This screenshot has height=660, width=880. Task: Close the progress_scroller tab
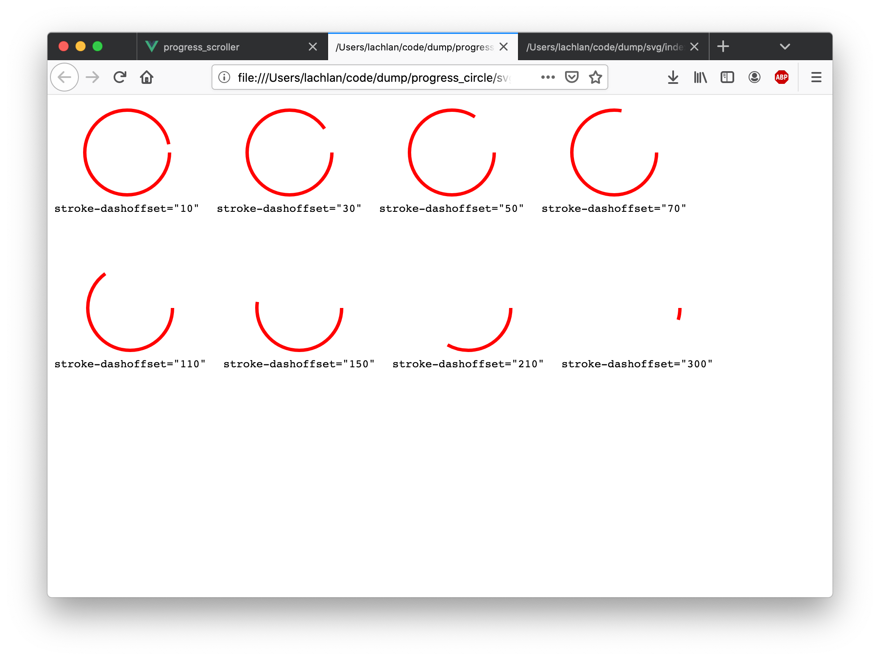[x=313, y=47]
